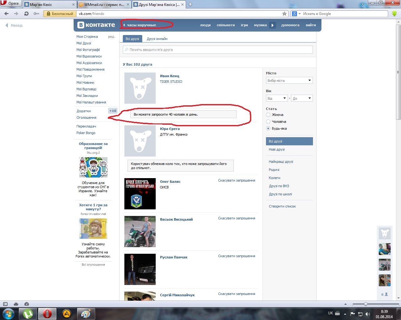Open the До maximum age dropdown
Screen dimensions: 401x320
click(x=302, y=98)
